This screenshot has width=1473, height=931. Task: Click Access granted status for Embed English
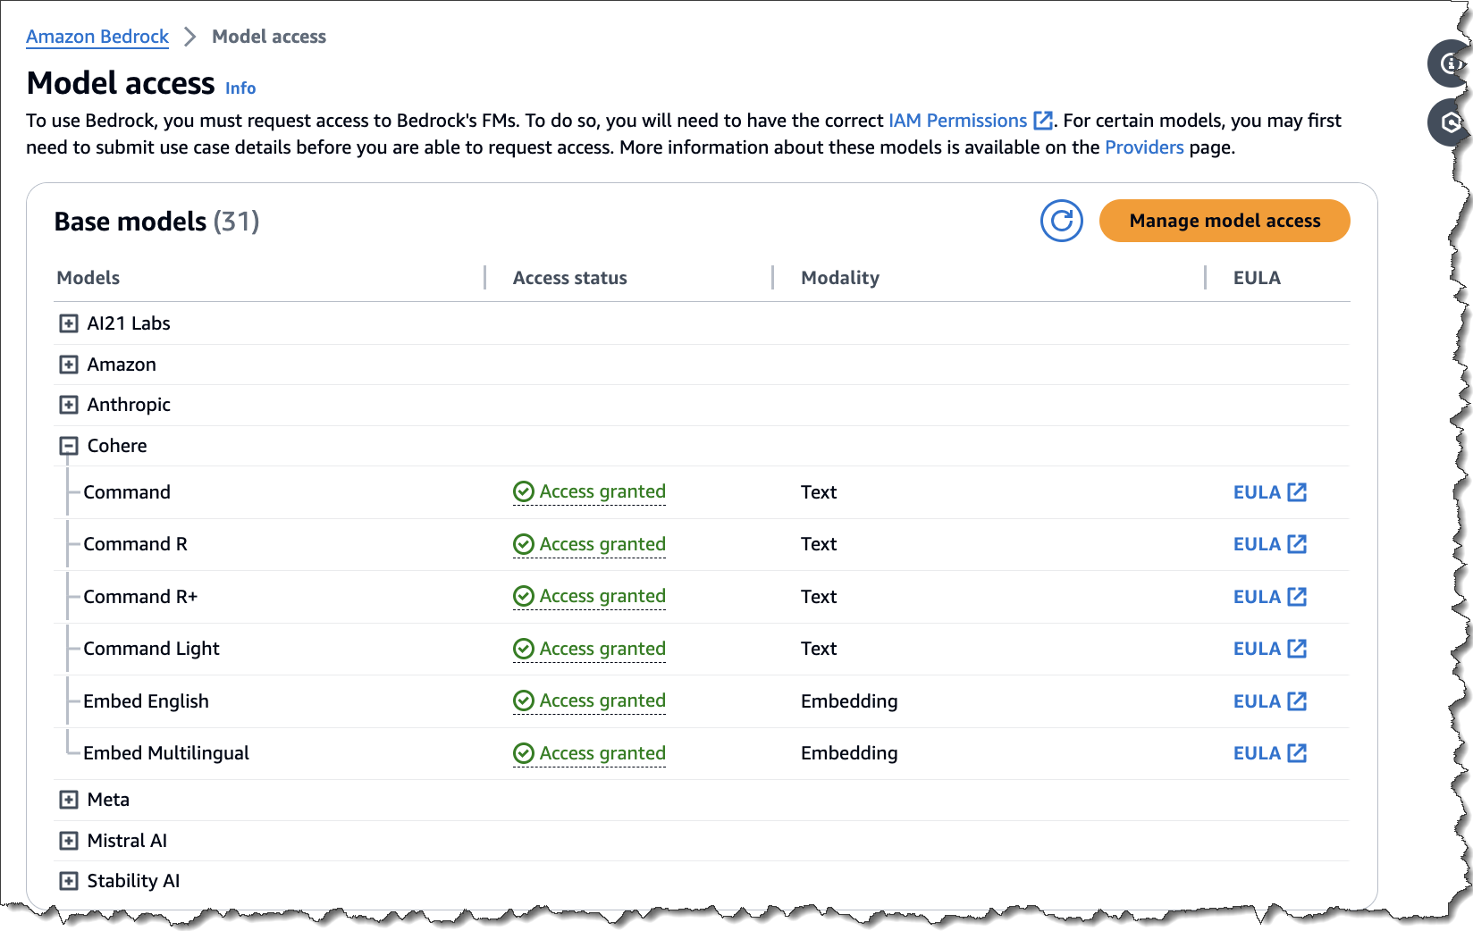coord(602,701)
